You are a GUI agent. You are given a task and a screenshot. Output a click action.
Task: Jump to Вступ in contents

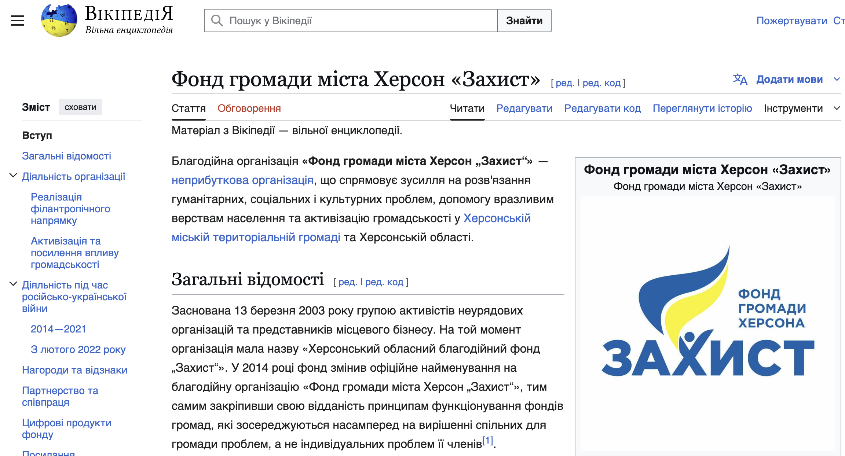click(x=37, y=135)
